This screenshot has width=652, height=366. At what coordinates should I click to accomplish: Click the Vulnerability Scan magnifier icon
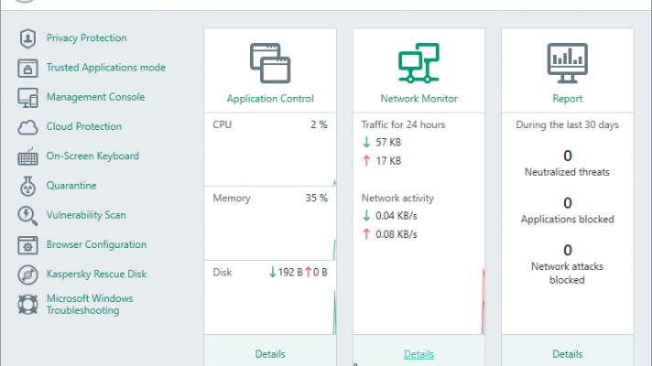[x=27, y=215]
